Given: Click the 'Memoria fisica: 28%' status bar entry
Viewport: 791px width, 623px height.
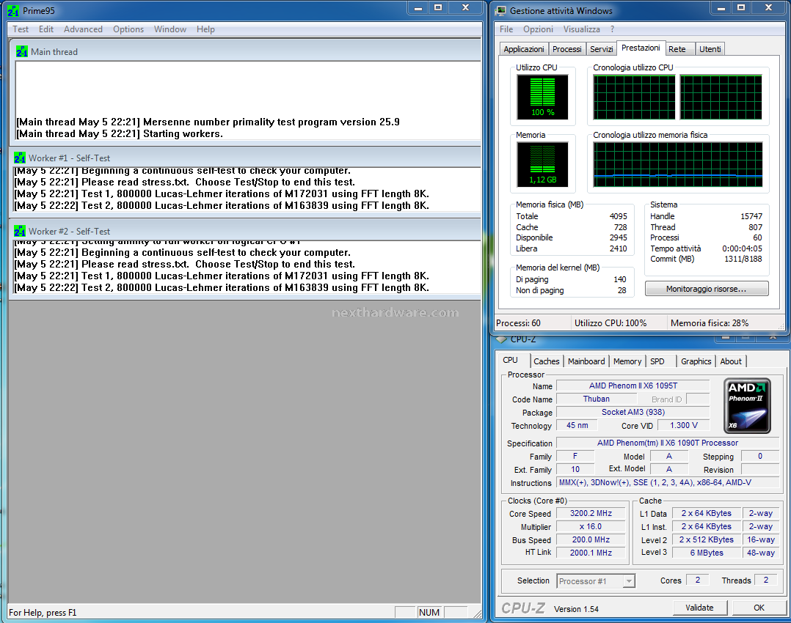Looking at the screenshot, I should (x=710, y=323).
